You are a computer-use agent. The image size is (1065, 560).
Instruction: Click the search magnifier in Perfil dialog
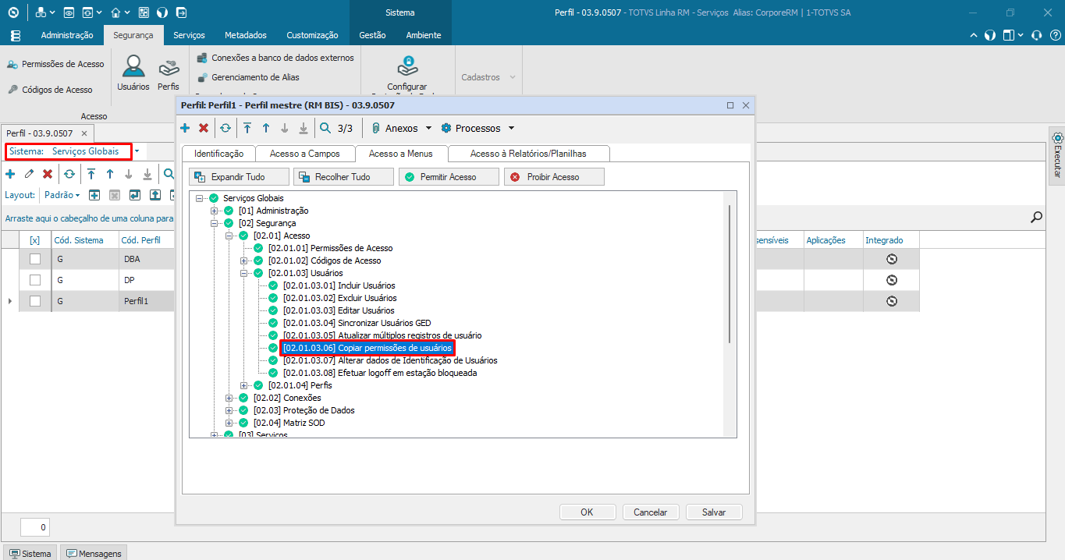[325, 128]
